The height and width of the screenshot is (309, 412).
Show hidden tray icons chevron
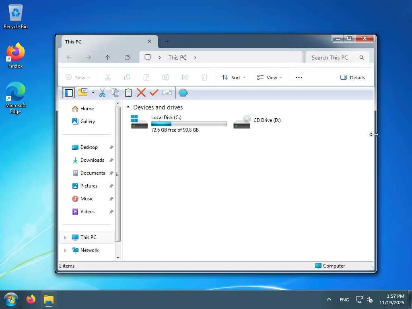(x=329, y=299)
